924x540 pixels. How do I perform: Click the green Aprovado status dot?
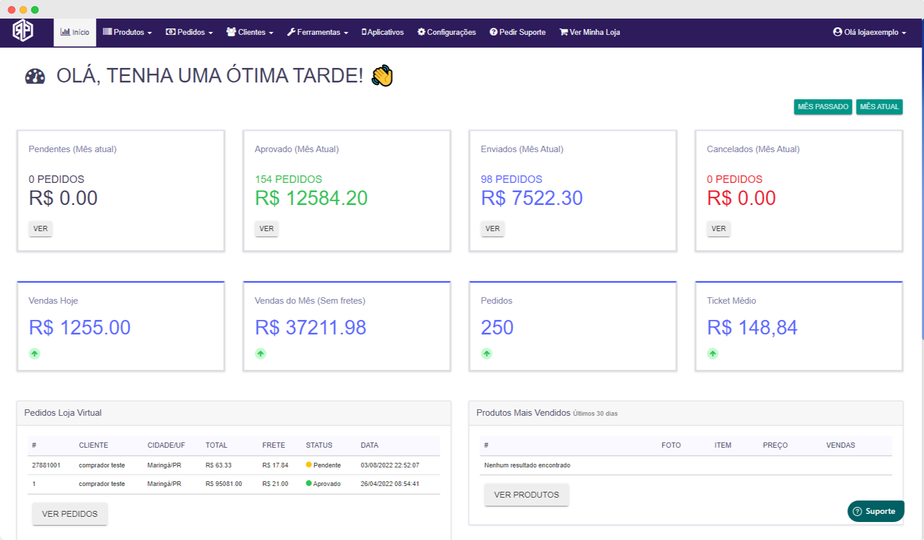(309, 484)
